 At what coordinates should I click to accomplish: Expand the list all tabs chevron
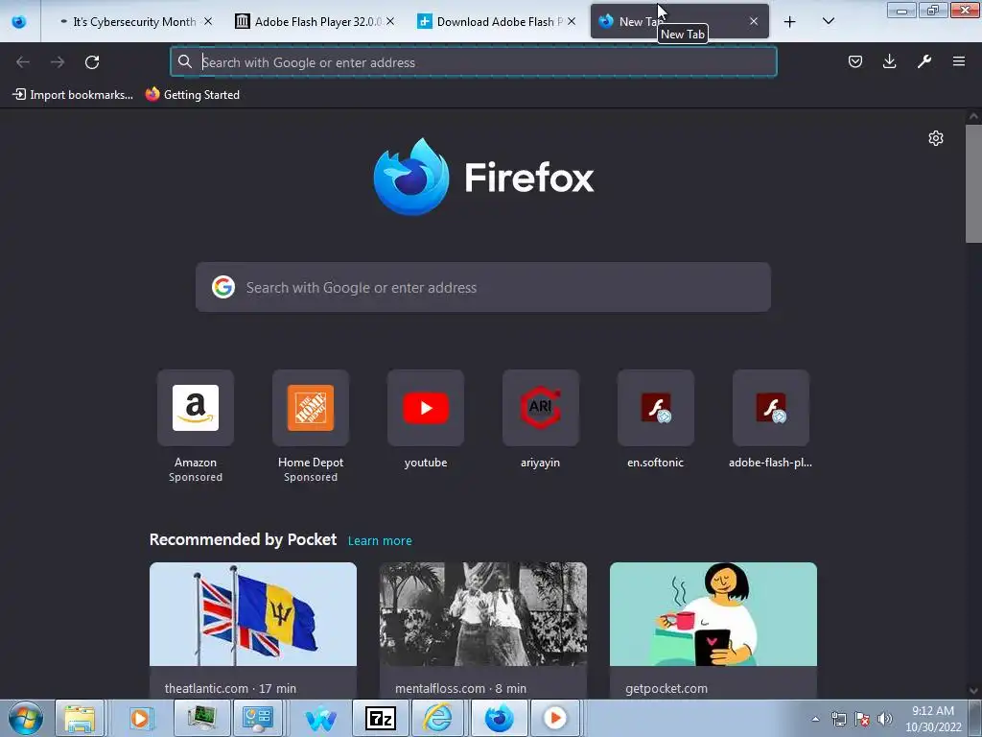(x=828, y=22)
